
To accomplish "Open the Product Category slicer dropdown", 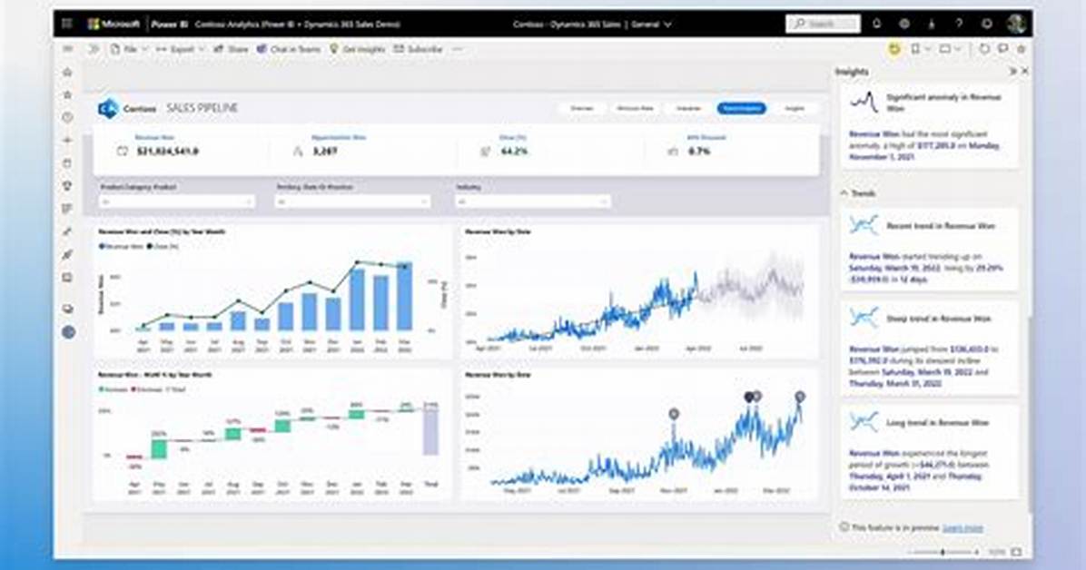I will (x=177, y=201).
